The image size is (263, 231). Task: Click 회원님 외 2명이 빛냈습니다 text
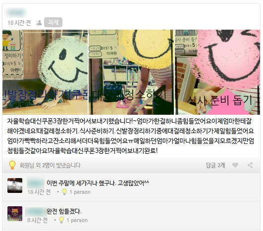pyautogui.click(x=50, y=165)
